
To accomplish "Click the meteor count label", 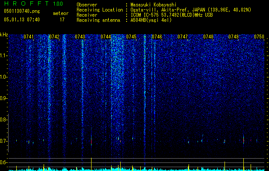I will click(x=61, y=13).
